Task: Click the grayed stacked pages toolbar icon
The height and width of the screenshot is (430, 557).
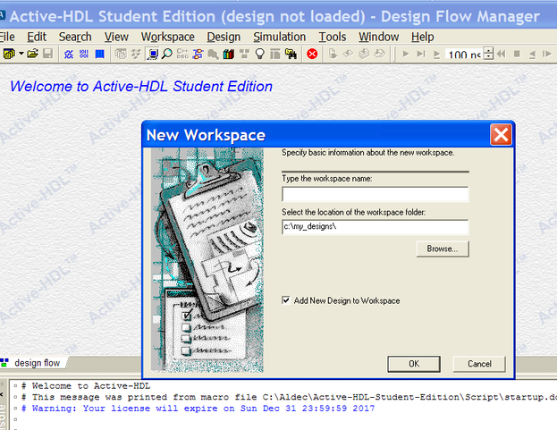Action: 121,54
